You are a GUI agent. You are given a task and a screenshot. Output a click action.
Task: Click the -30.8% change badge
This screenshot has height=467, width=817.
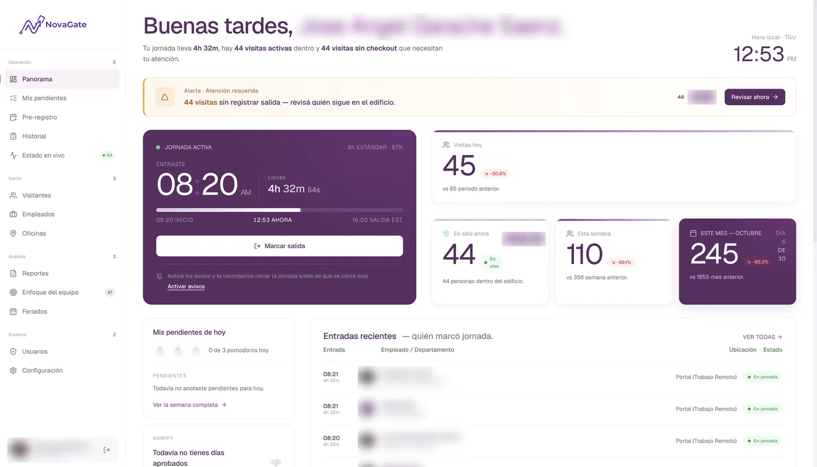(x=495, y=173)
